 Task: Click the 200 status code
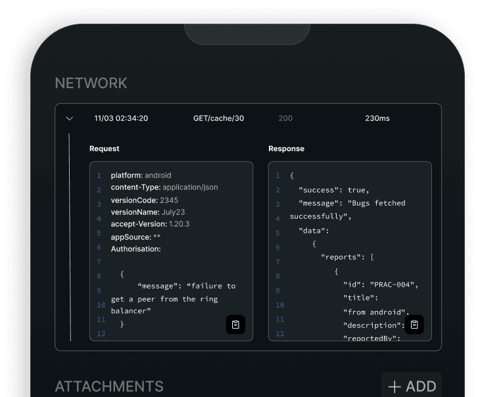pyautogui.click(x=285, y=118)
